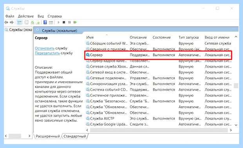Click gear icon of Сборщик событий W... service
243x148 pixels.
point(88,43)
